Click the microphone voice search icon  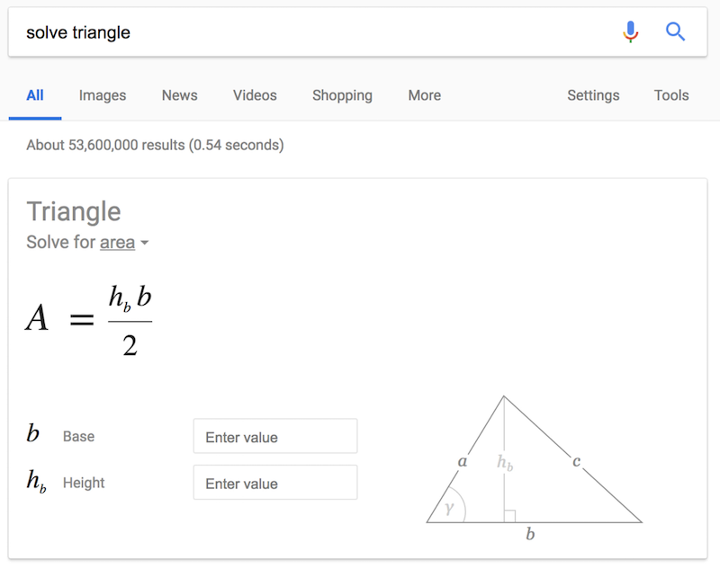631,32
